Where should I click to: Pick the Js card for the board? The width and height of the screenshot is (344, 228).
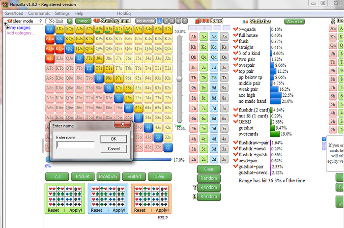pos(224,67)
